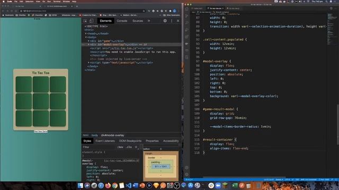Click the div#modal-overlay breadcrumb
Viewport: 339px width, 190px height.
[x=113, y=135]
